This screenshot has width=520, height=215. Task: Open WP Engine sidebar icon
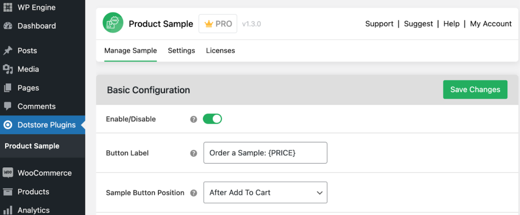(x=8, y=8)
